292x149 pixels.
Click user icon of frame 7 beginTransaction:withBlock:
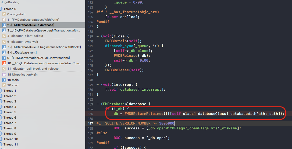[4, 47]
